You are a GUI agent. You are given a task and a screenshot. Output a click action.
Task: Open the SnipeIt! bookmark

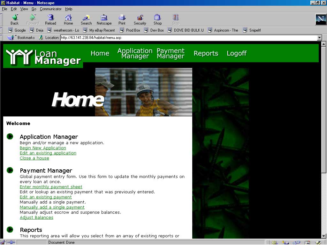(x=252, y=30)
